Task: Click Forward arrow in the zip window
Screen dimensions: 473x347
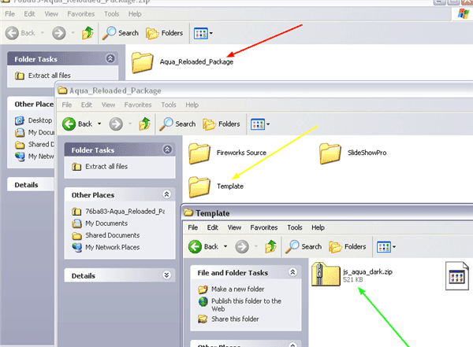Action: pyautogui.click(x=59, y=33)
